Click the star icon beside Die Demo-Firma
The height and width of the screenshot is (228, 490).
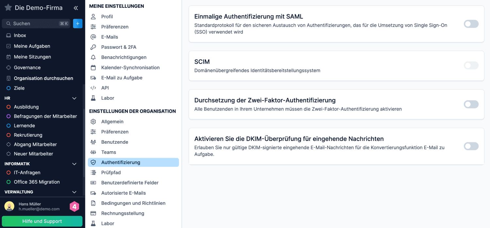pyautogui.click(x=8, y=8)
